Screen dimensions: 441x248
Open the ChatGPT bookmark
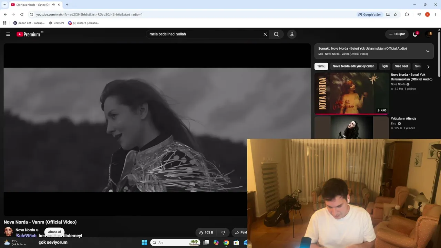[57, 23]
